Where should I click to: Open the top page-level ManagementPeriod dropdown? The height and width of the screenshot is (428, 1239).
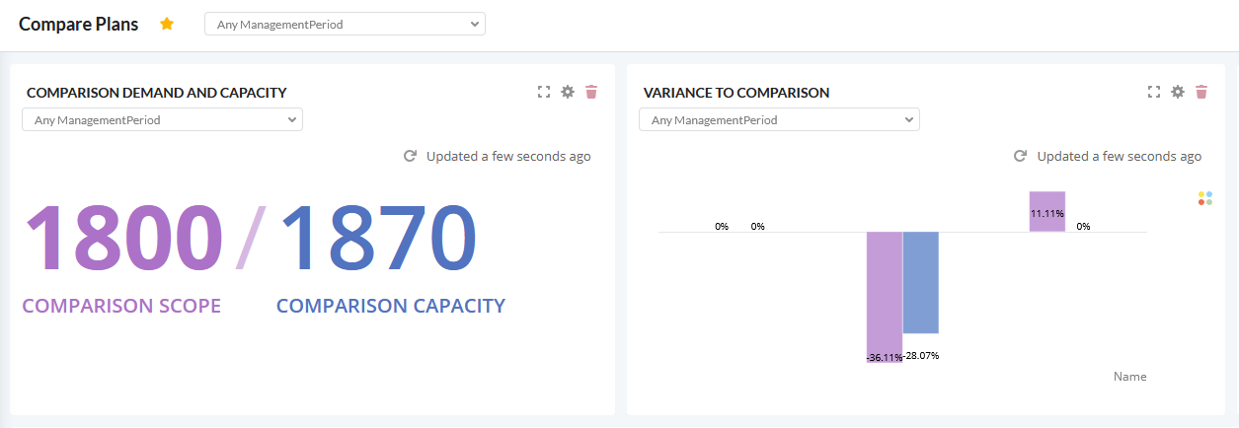click(x=345, y=24)
